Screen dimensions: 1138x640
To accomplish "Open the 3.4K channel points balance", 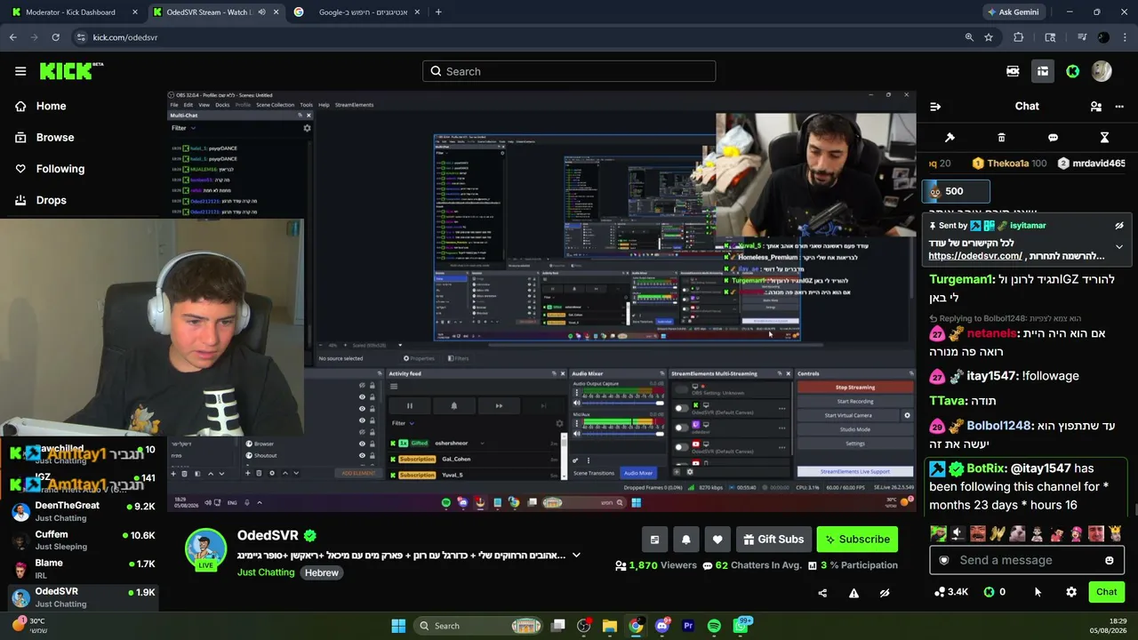I will pos(951,592).
